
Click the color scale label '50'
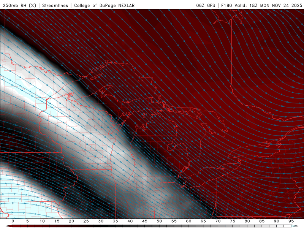point(159,221)
